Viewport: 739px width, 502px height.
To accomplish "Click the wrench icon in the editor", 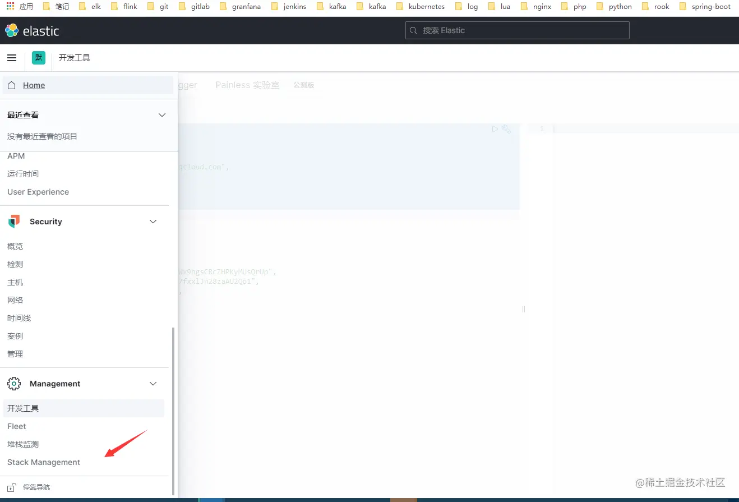I will [506, 129].
